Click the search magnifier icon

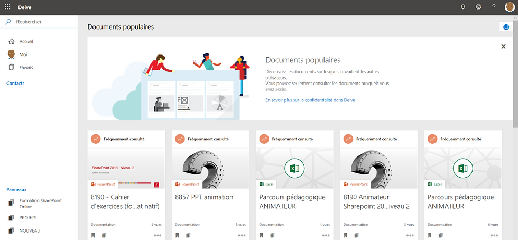coord(8,22)
